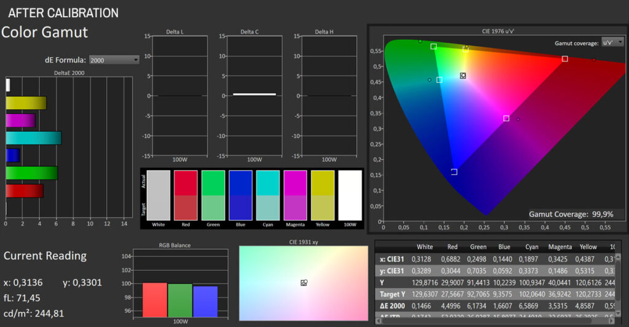Click the cell value 129,8716

(425, 282)
